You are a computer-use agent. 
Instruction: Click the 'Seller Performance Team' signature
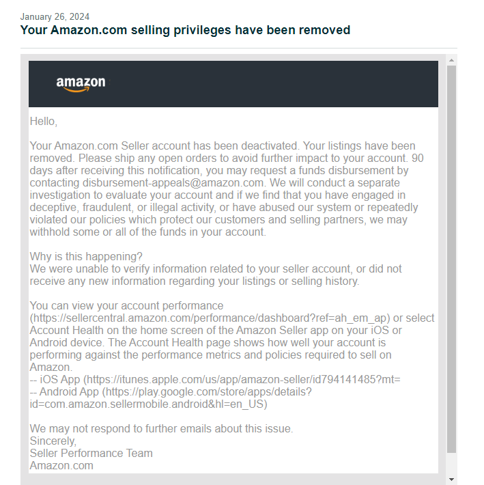(x=91, y=453)
